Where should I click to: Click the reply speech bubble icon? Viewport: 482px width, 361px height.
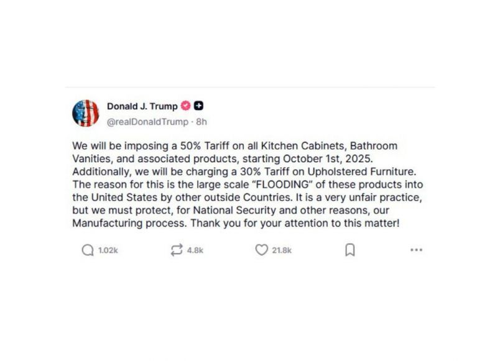coord(88,250)
